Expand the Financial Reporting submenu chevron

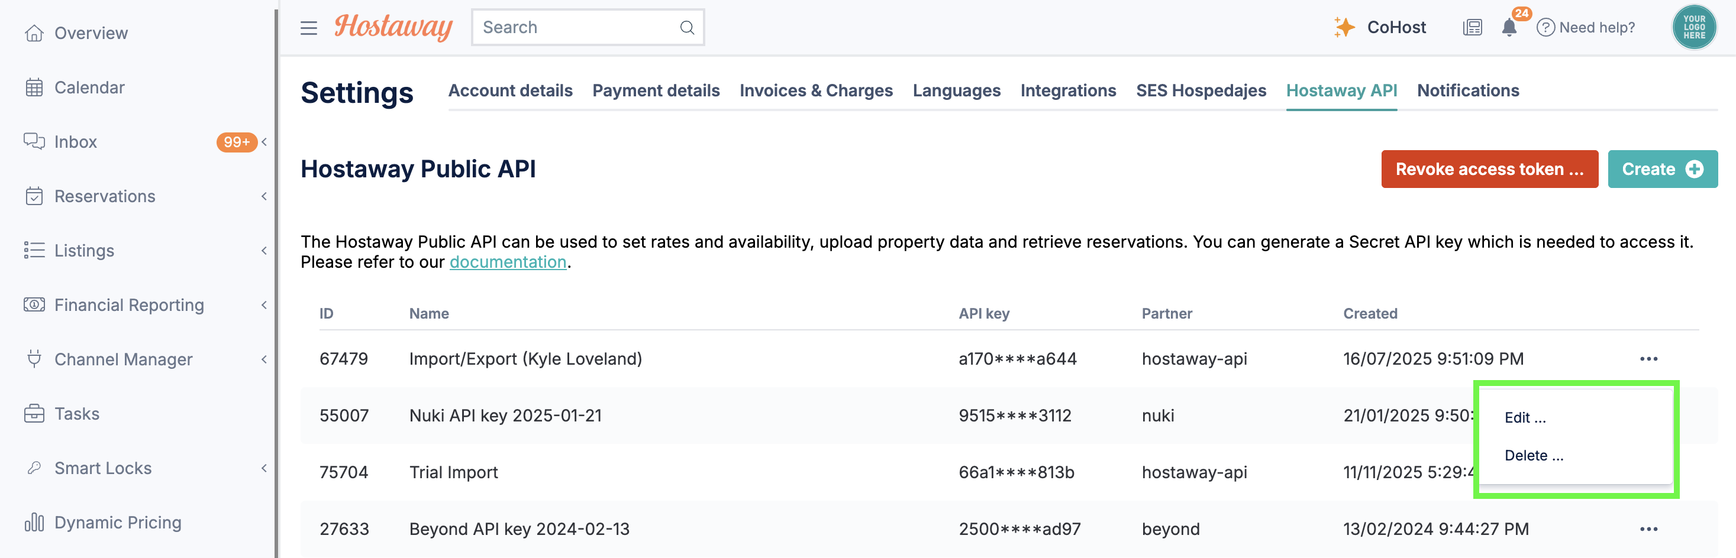tap(264, 305)
